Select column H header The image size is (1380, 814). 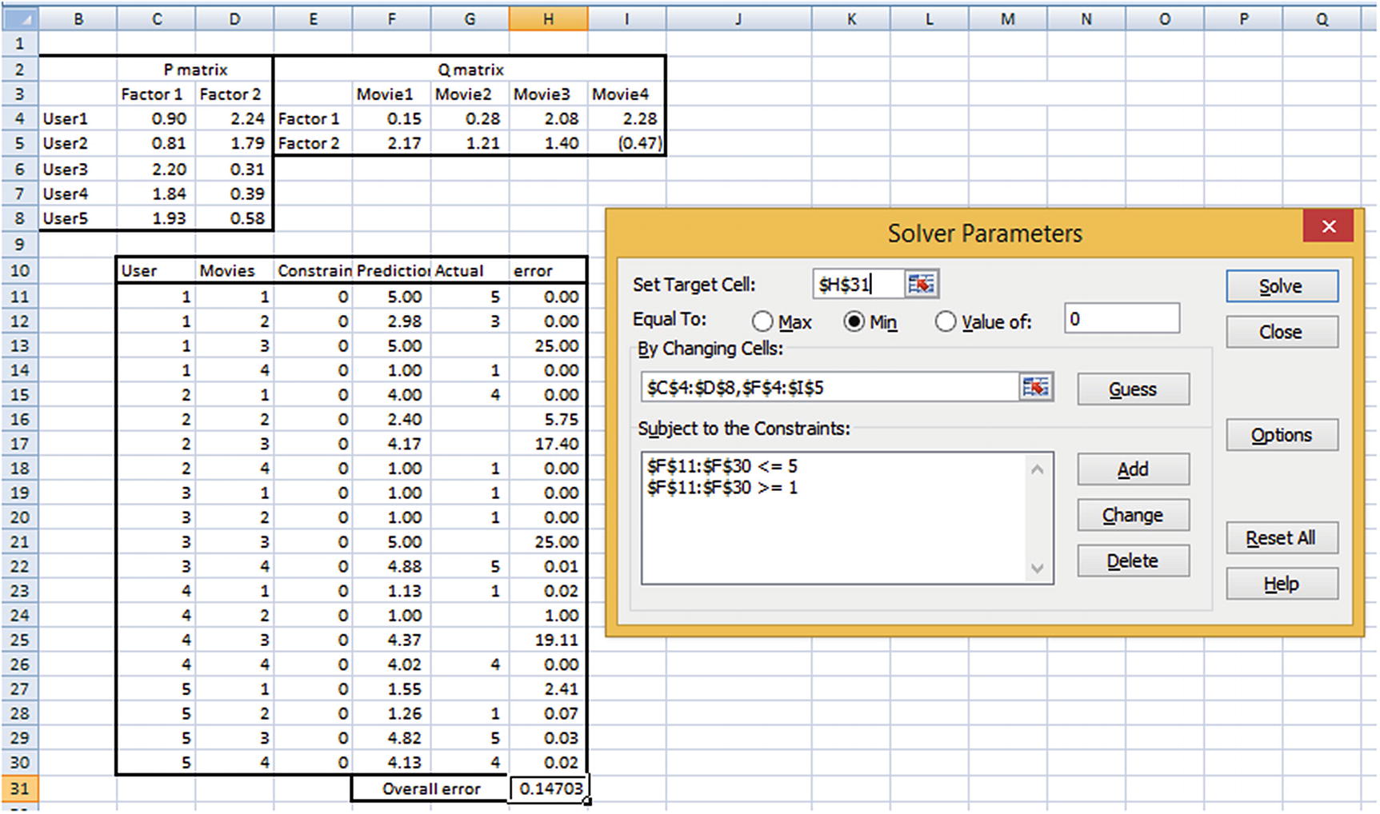tap(548, 19)
